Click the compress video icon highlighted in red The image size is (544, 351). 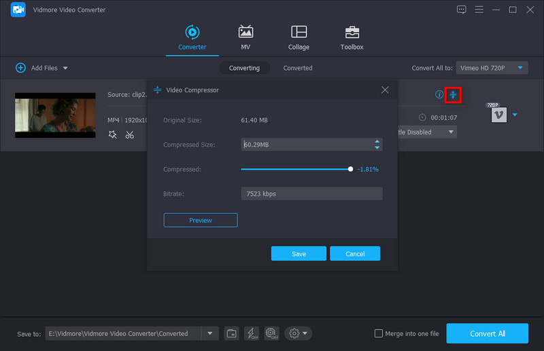(453, 94)
